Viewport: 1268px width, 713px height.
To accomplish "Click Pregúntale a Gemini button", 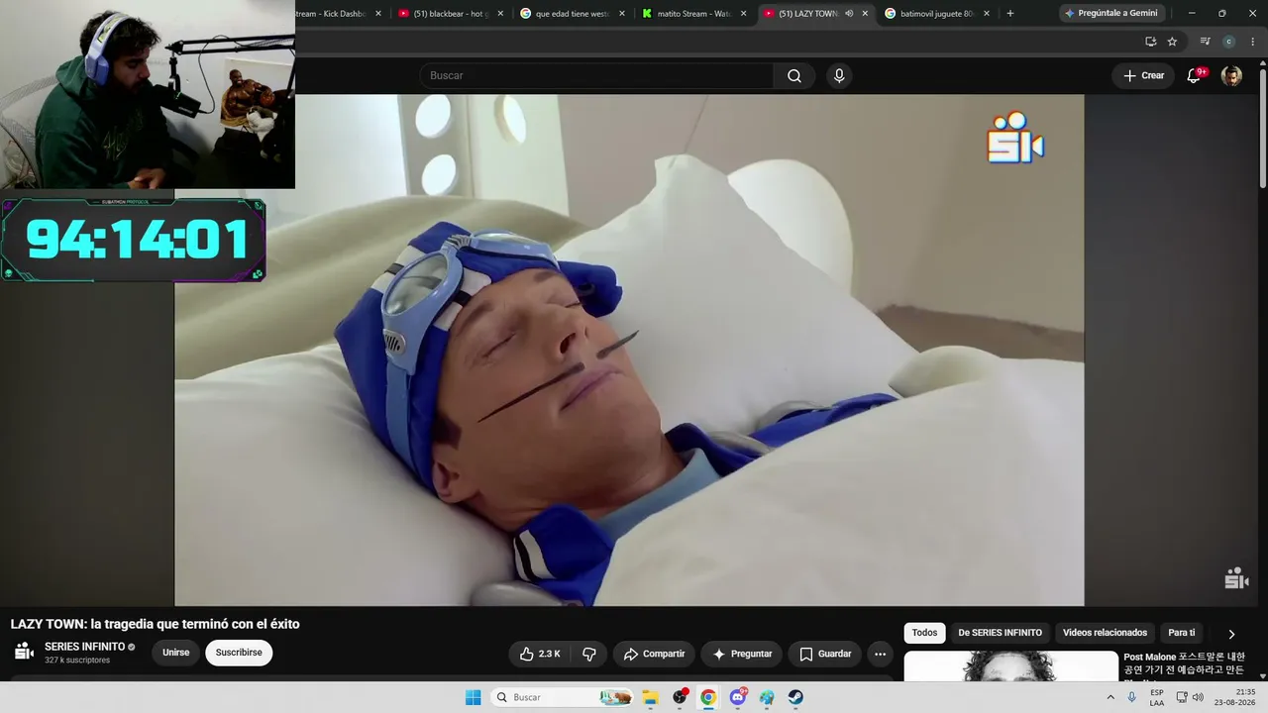I will pyautogui.click(x=1110, y=13).
